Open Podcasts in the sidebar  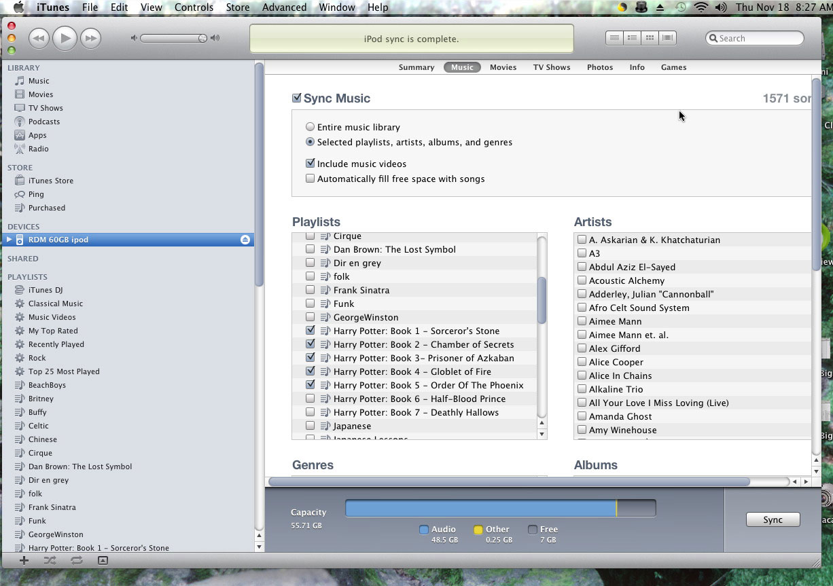44,122
